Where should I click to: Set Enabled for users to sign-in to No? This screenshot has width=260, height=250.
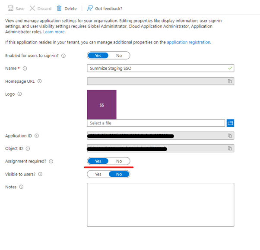[119, 56]
